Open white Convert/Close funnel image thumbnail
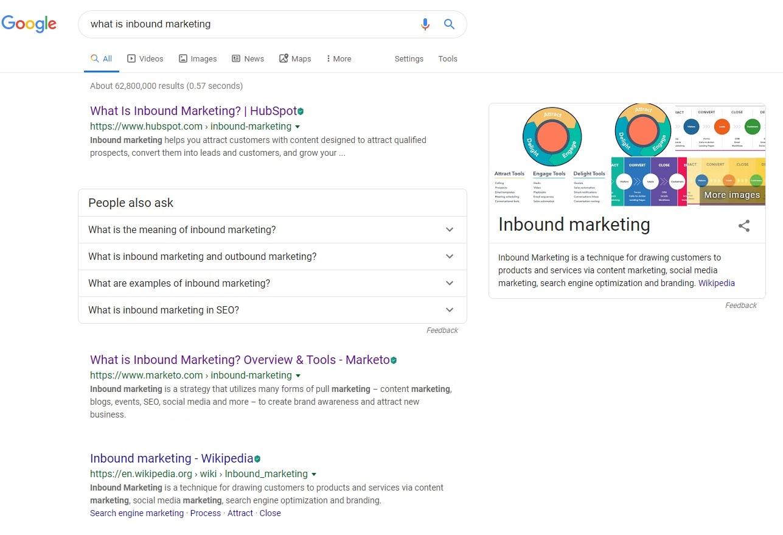The width and height of the screenshot is (783, 535). tap(720, 130)
